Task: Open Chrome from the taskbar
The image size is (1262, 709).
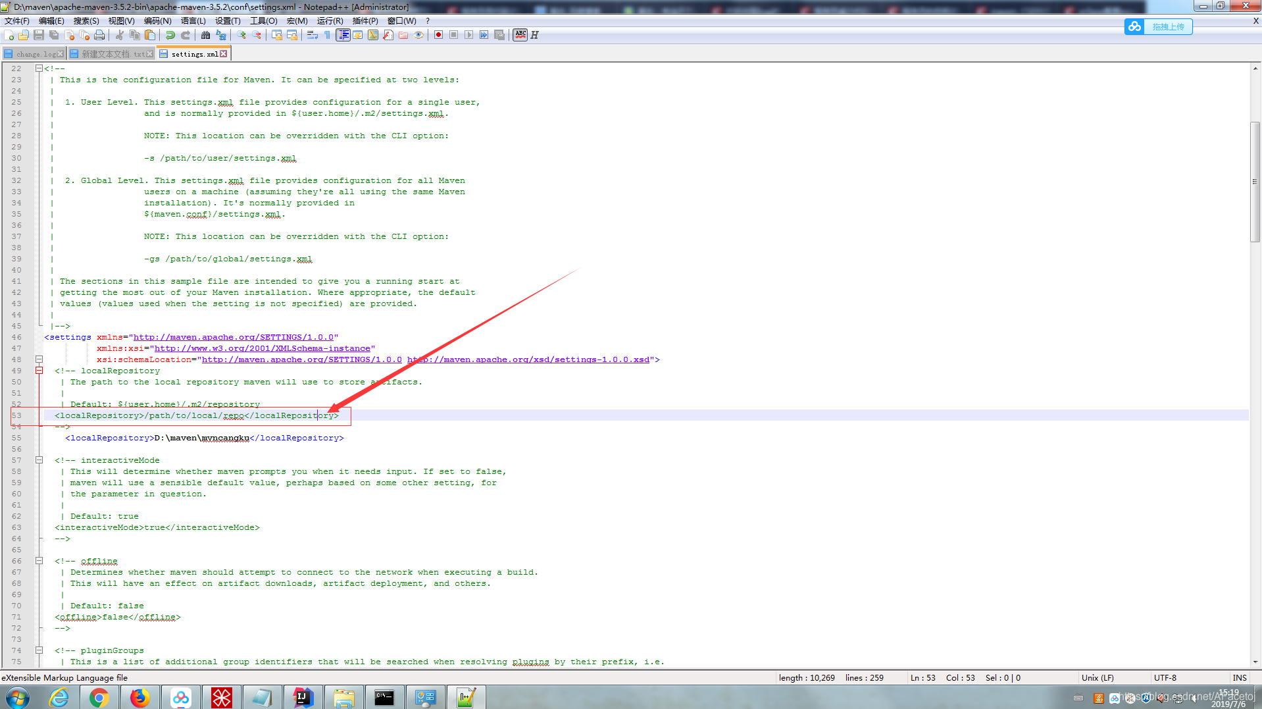Action: pyautogui.click(x=99, y=698)
